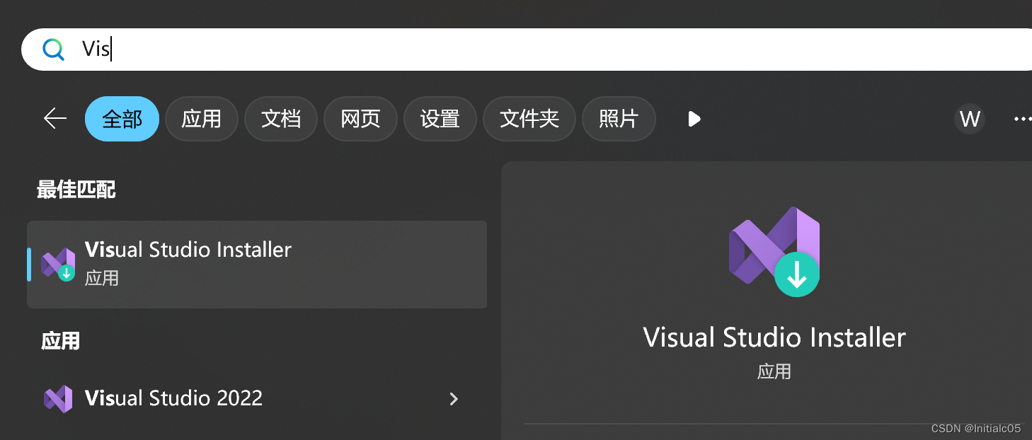
Task: Open the three-dot more options menu
Action: click(x=1022, y=119)
